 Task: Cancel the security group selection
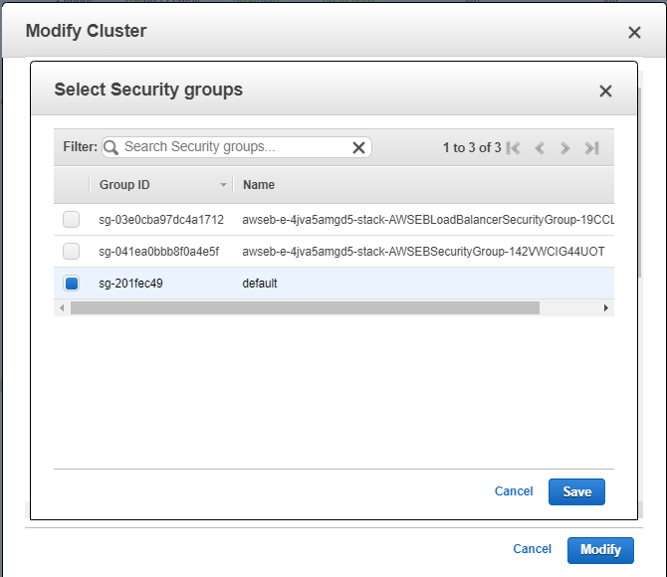pos(514,491)
